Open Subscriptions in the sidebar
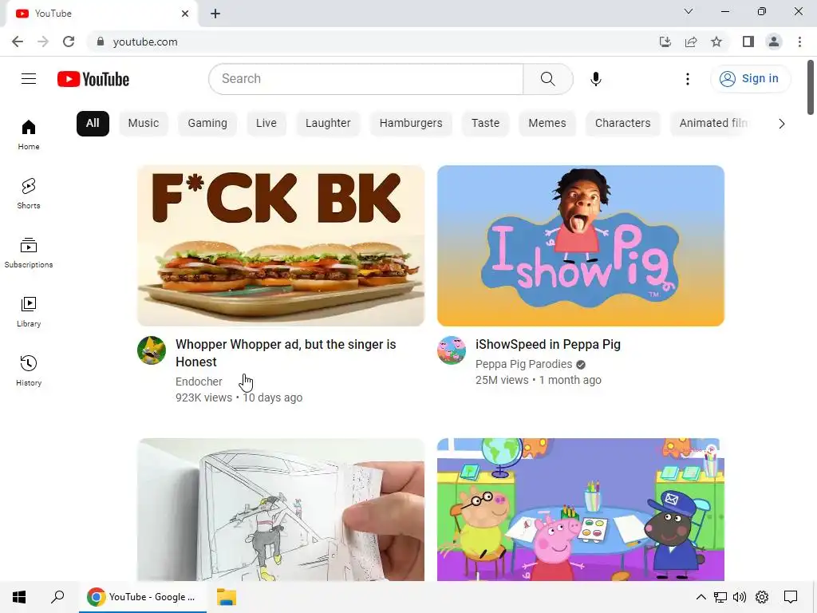The width and height of the screenshot is (817, 613). pyautogui.click(x=29, y=252)
